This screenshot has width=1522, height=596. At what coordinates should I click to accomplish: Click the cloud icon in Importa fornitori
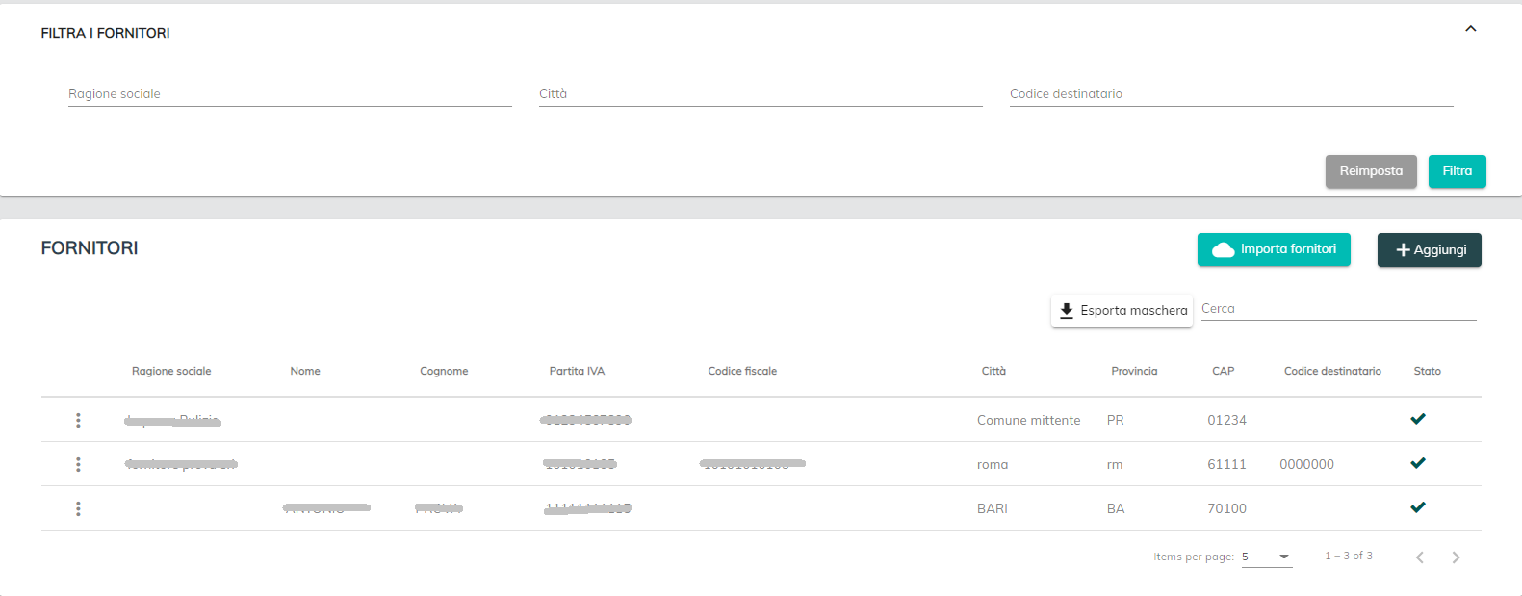coord(1223,250)
